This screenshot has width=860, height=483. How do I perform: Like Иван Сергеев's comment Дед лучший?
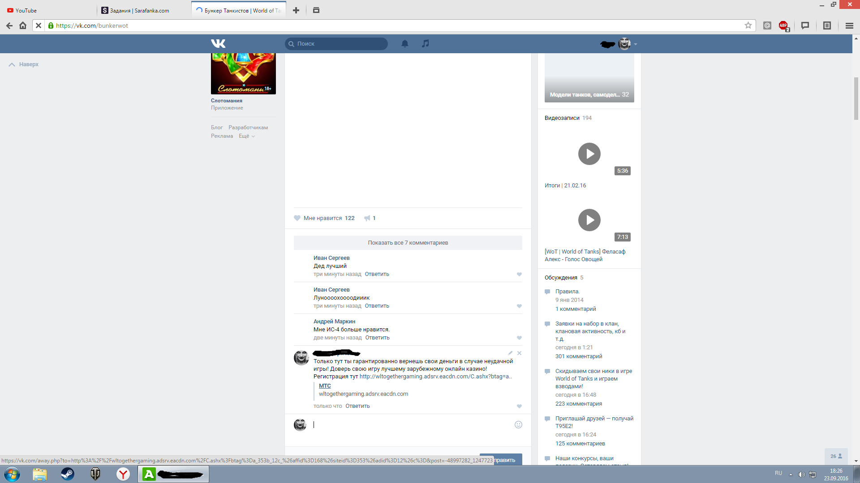click(x=519, y=275)
